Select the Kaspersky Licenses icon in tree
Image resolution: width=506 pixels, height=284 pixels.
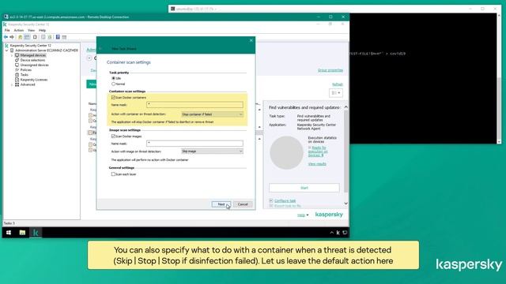[x=17, y=80]
